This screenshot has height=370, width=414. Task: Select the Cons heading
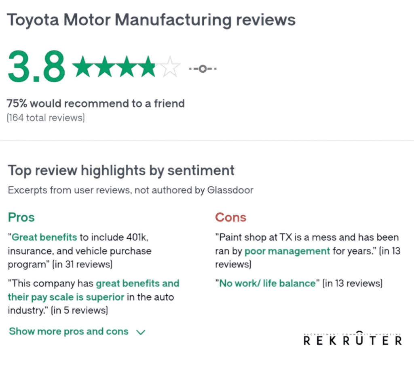[230, 217]
